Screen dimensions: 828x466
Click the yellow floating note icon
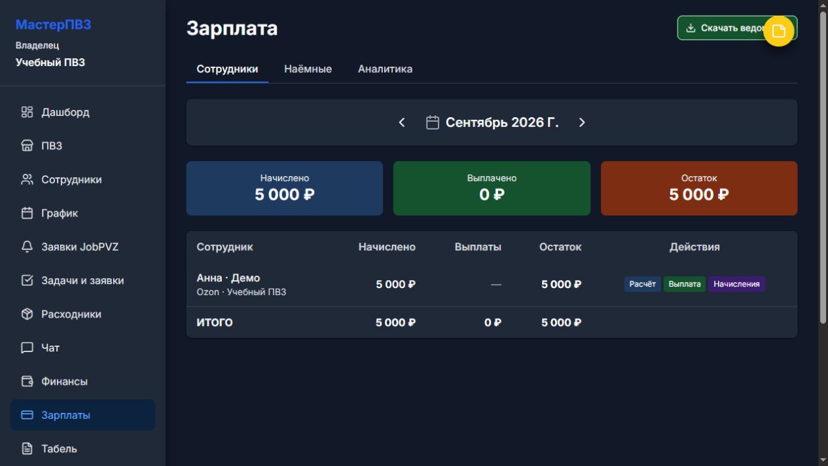(x=779, y=31)
